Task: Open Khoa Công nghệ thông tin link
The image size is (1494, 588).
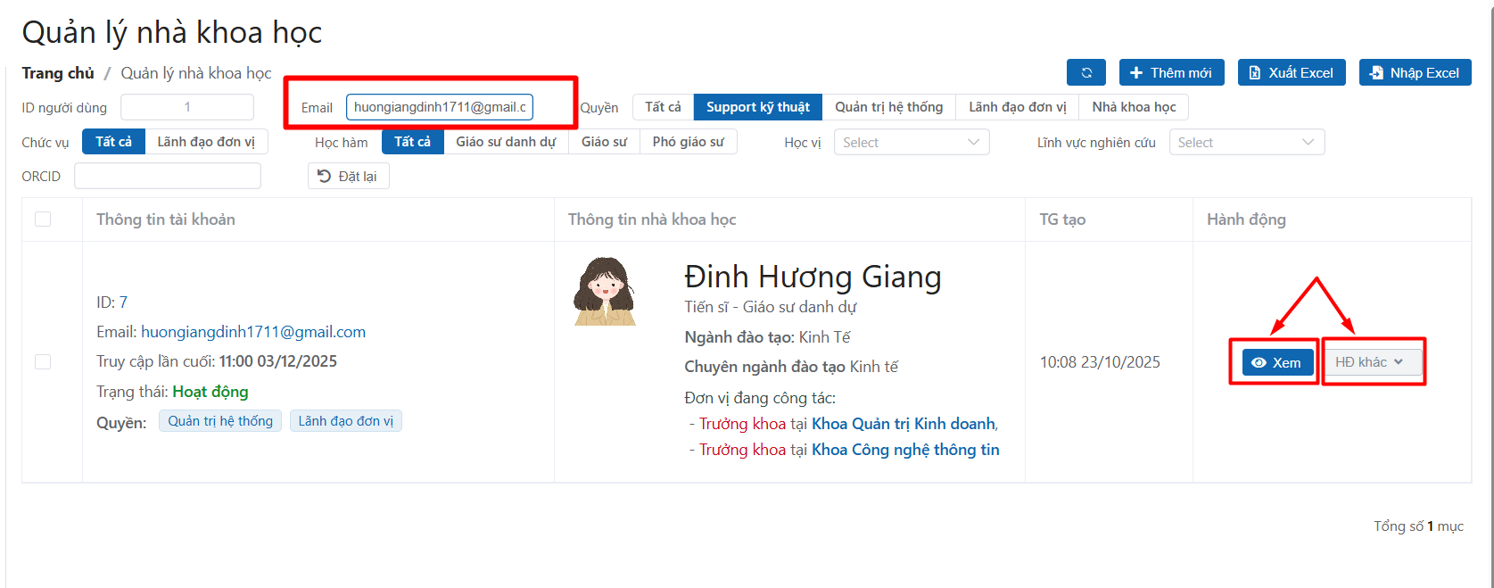Action: coord(904,450)
